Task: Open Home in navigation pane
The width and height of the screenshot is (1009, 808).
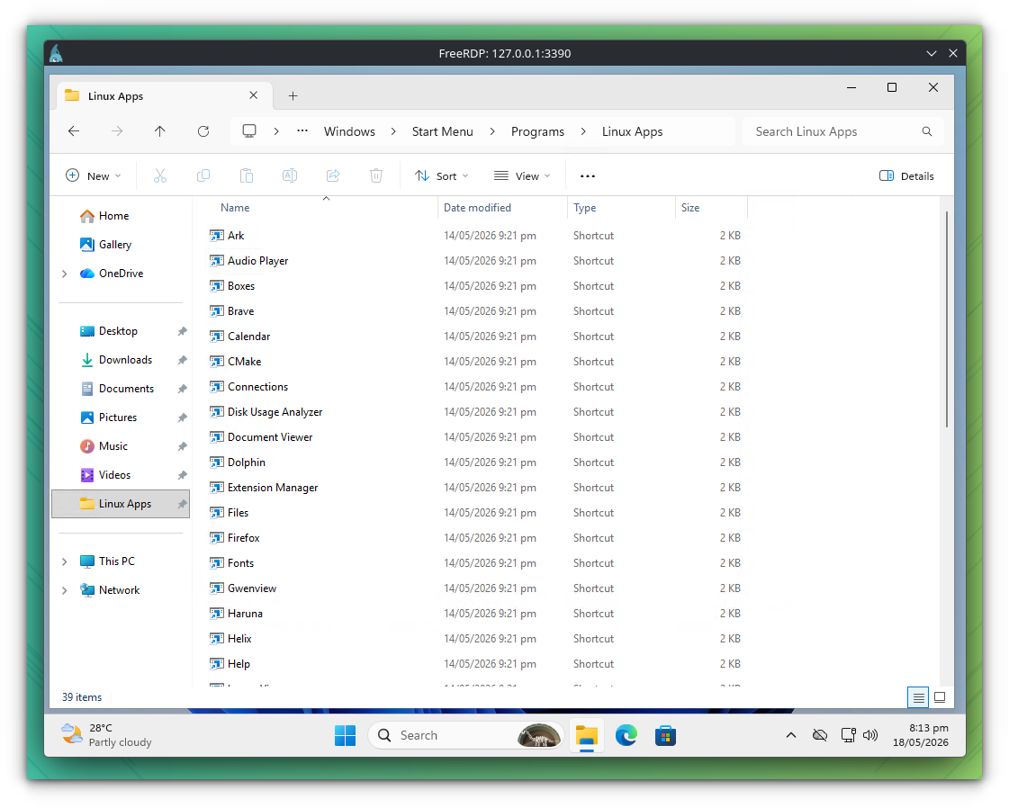Action: point(113,216)
